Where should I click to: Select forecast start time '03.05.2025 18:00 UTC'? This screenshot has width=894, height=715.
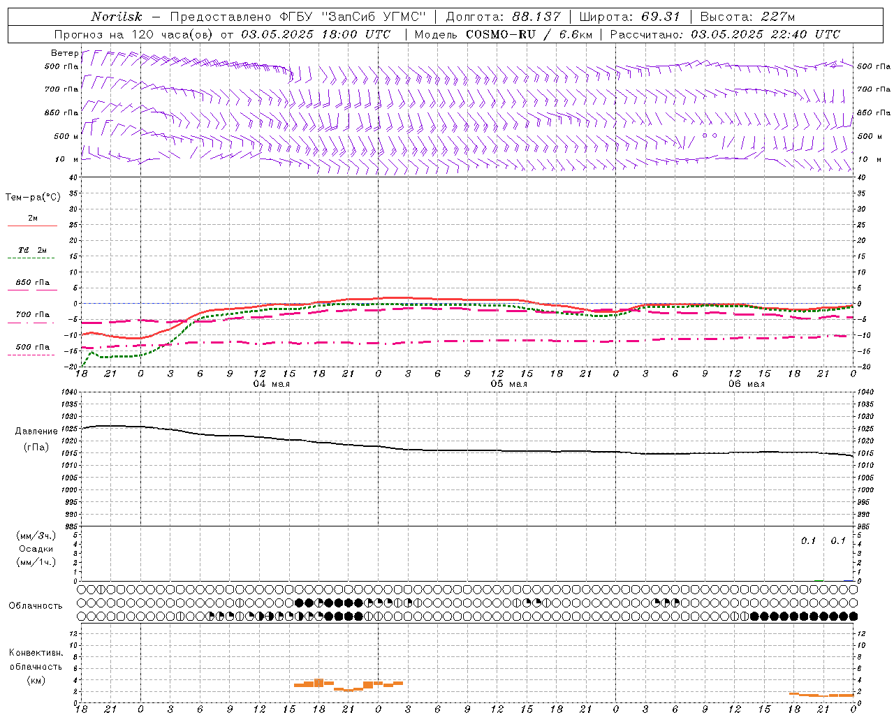(x=316, y=34)
